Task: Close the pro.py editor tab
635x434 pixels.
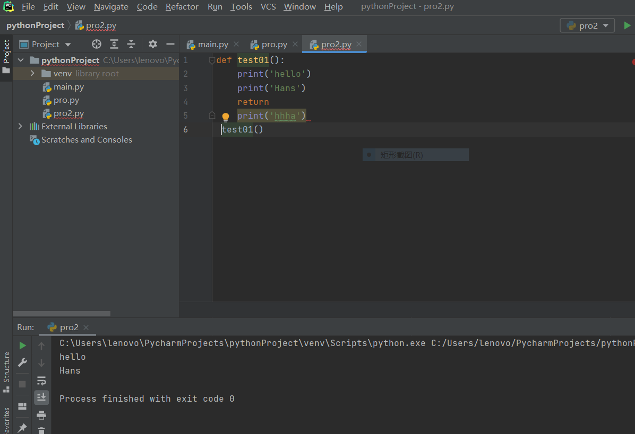Action: 295,44
